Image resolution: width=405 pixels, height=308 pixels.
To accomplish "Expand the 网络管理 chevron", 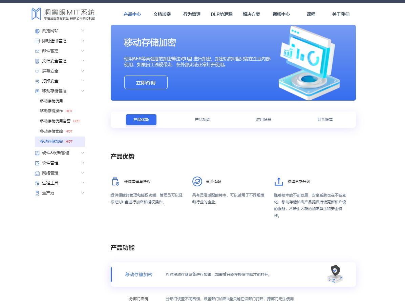I will click(83, 172).
